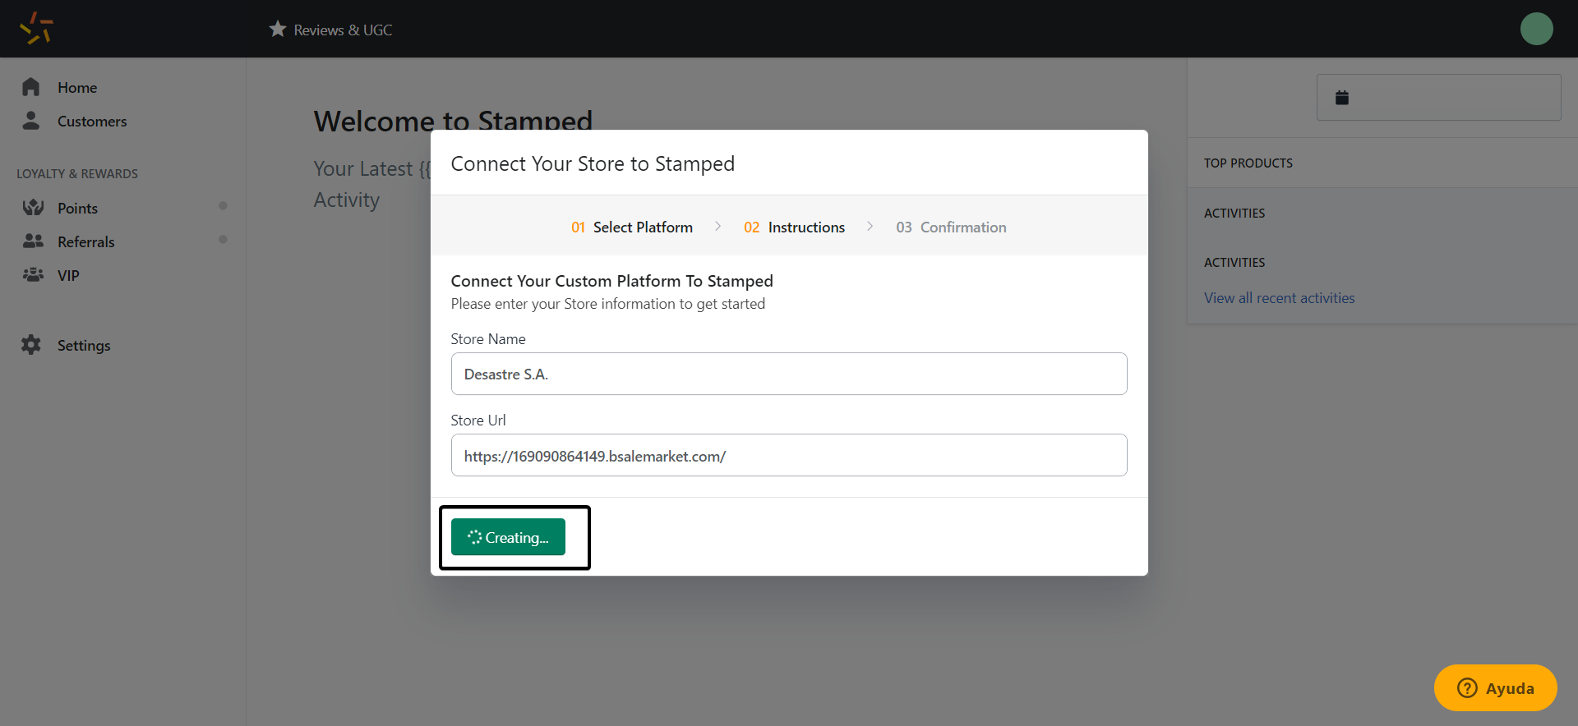
Task: Click the first ACTIVITIES heading
Action: point(1234,214)
